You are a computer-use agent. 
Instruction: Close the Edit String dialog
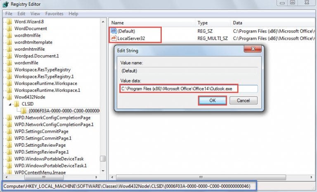click(x=253, y=49)
